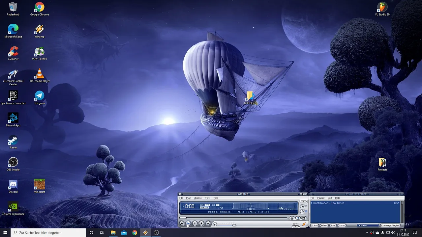Open Winamp File menu

tap(181, 198)
